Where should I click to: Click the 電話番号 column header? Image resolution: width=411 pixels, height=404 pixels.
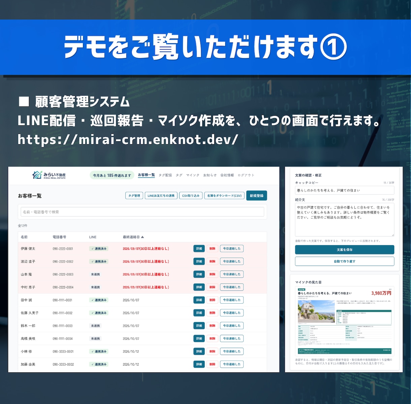[x=59, y=237]
